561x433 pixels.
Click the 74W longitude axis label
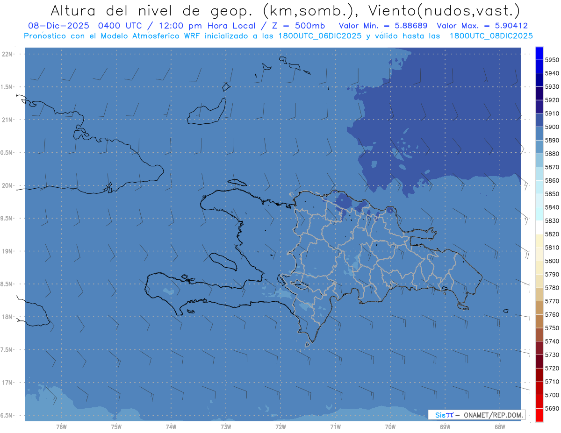pos(171,426)
